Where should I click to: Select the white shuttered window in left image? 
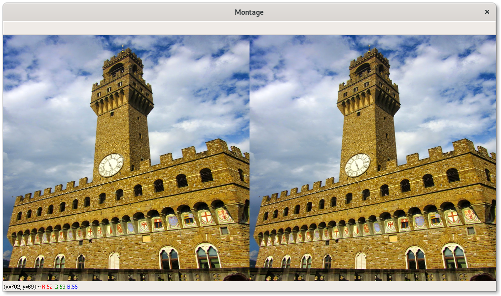pyautogui.click(x=114, y=261)
